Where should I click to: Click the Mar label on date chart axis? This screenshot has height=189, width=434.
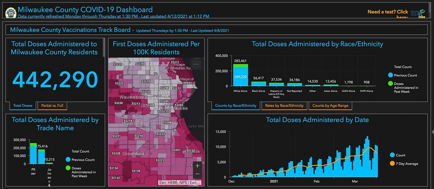click(x=355, y=182)
